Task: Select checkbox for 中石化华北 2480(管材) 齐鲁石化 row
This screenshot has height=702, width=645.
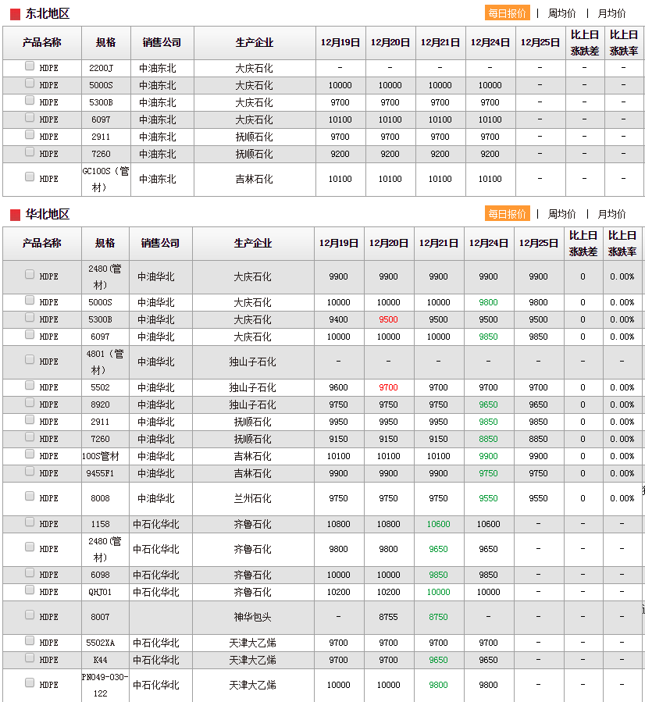Action: [30, 547]
